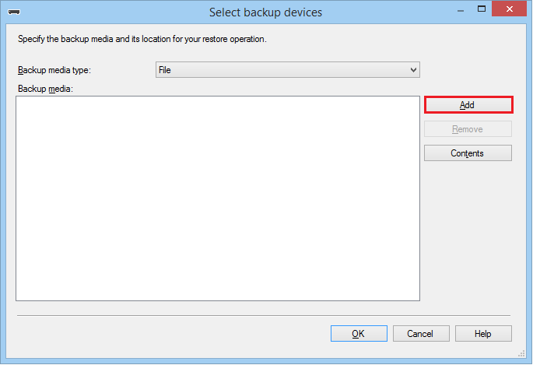This screenshot has height=365, width=533.
Task: Click the Backup media type label
Action: [x=54, y=70]
